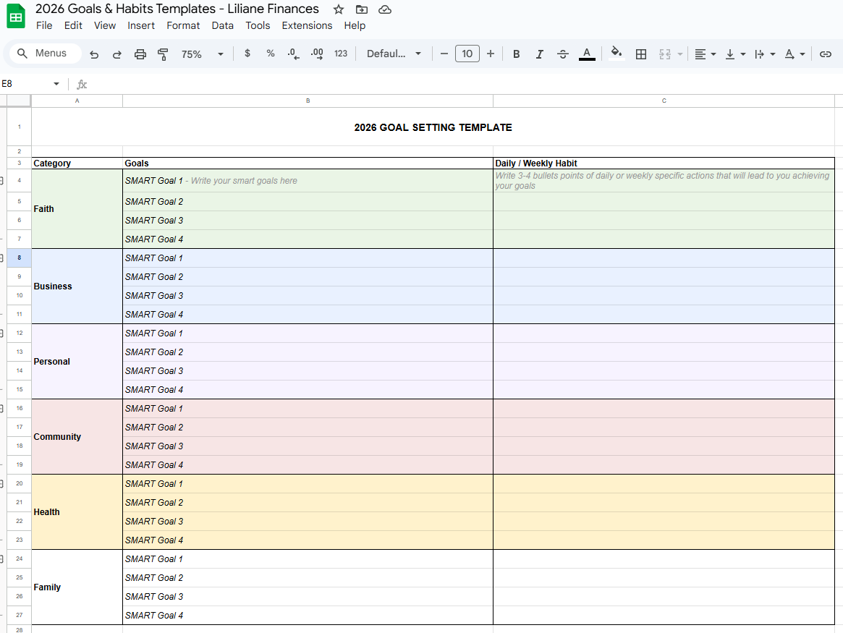Select the Print icon
Viewport: 843px width, 633px height.
(x=140, y=54)
